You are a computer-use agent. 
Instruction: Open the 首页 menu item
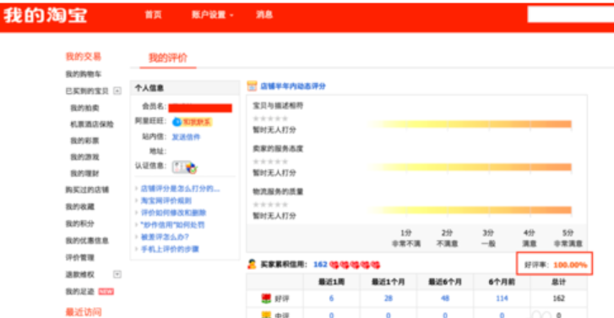coord(153,15)
